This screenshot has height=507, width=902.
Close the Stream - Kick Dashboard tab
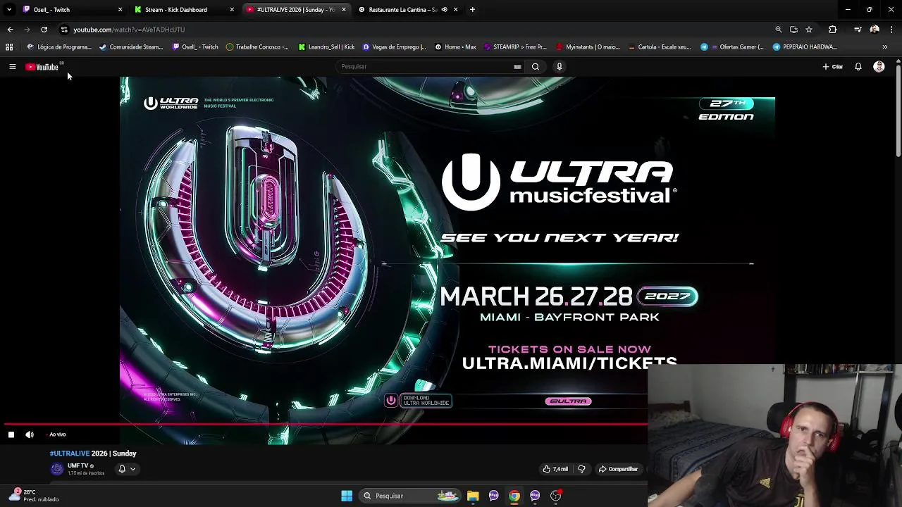(x=232, y=10)
